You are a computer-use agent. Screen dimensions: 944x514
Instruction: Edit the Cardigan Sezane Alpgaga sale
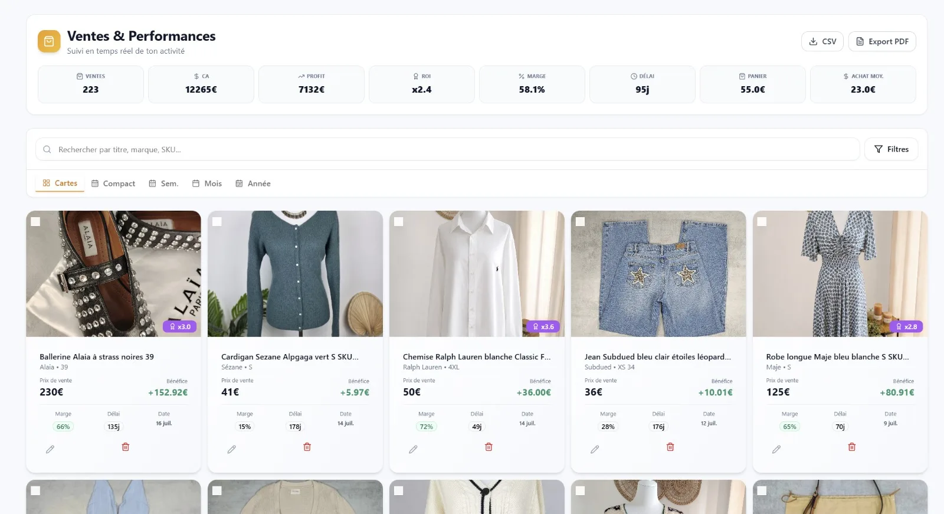232,449
